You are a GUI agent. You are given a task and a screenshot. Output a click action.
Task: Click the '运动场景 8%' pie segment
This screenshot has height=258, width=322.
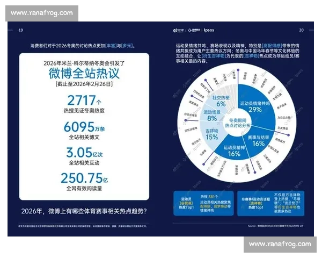click(x=212, y=116)
